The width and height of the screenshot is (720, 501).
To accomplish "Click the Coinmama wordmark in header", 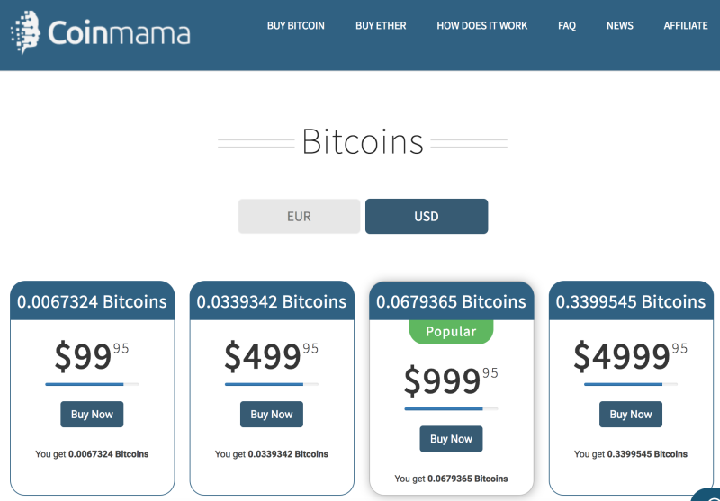I will (x=119, y=33).
